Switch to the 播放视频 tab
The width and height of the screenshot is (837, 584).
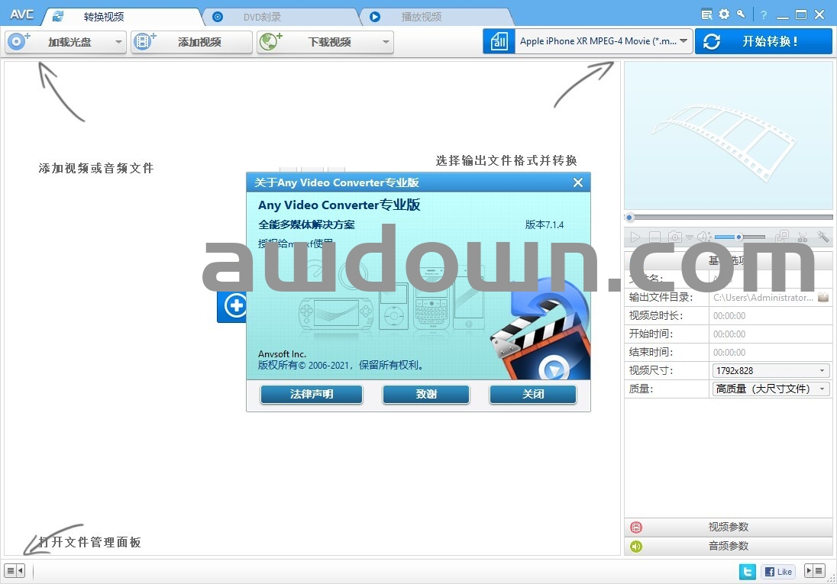(x=431, y=17)
